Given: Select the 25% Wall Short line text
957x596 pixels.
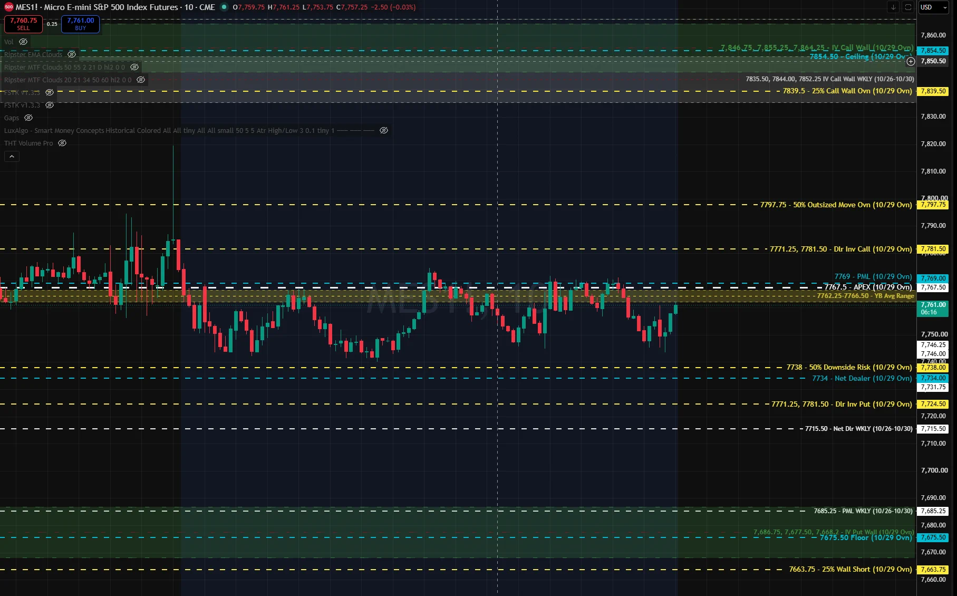Looking at the screenshot, I should point(850,569).
